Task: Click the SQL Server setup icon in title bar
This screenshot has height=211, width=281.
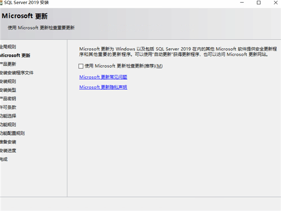Action: (x=1, y=3)
